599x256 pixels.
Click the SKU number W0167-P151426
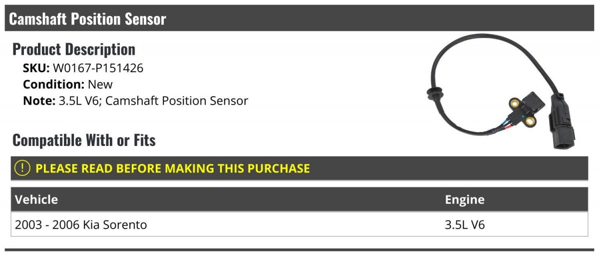[98, 68]
